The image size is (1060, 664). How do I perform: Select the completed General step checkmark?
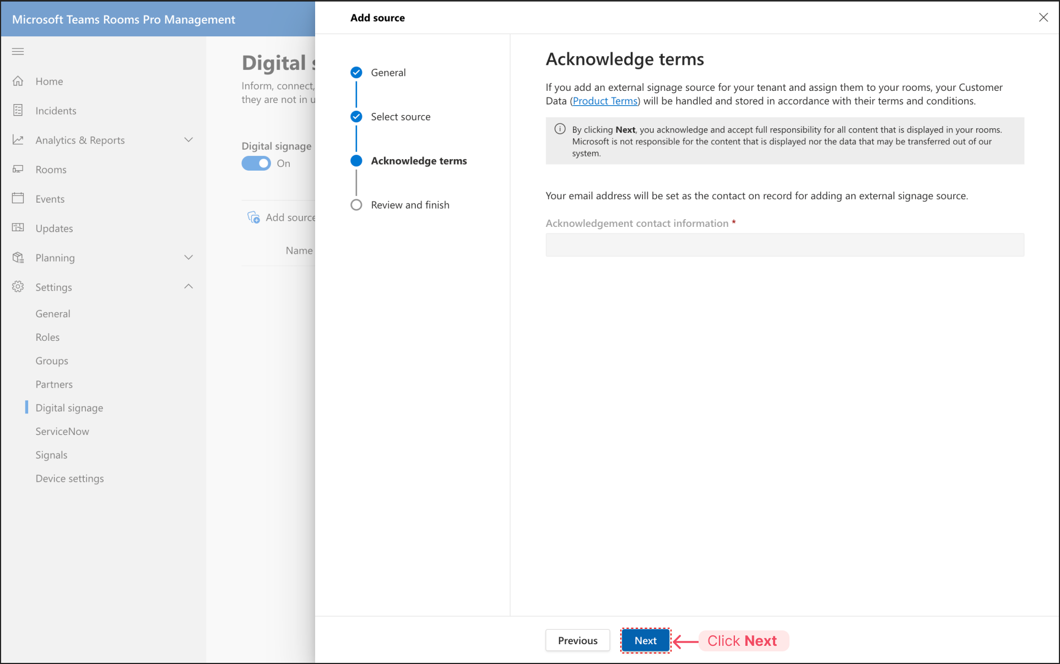[356, 73]
